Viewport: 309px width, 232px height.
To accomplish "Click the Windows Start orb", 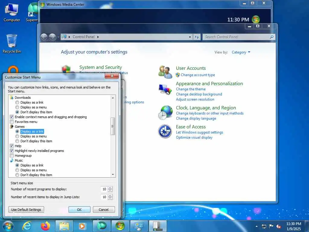I will 8,226.
